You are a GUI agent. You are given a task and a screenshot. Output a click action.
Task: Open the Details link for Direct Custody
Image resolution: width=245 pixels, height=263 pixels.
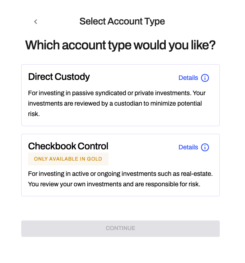[188, 78]
